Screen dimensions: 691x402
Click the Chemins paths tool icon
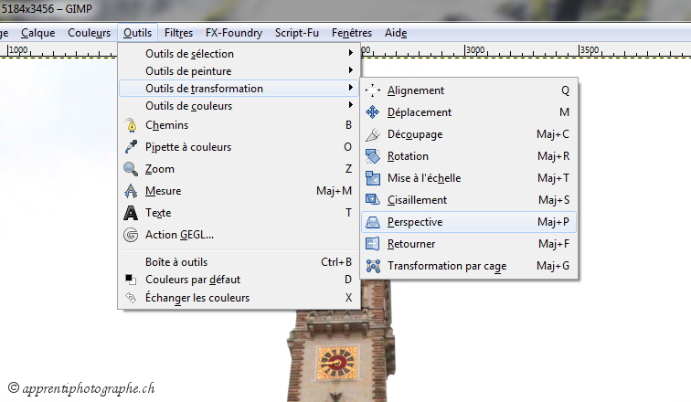pos(131,125)
